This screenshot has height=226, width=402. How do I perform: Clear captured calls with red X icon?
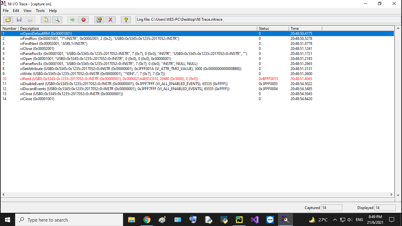[110, 20]
